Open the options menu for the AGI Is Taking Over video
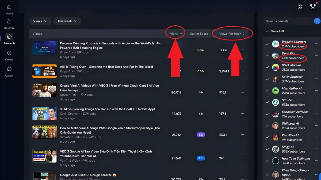 click(242, 71)
